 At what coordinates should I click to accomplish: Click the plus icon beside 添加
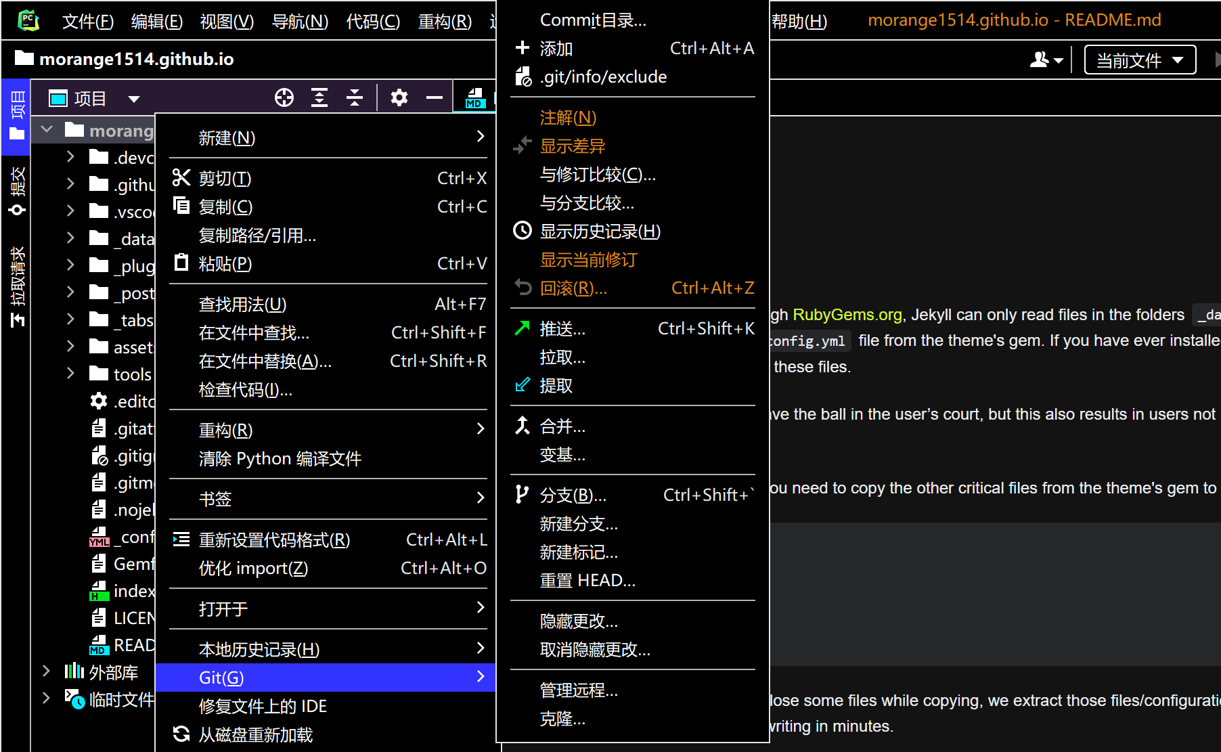523,48
